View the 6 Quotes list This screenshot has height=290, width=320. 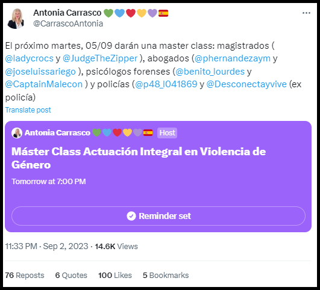tap(71, 276)
